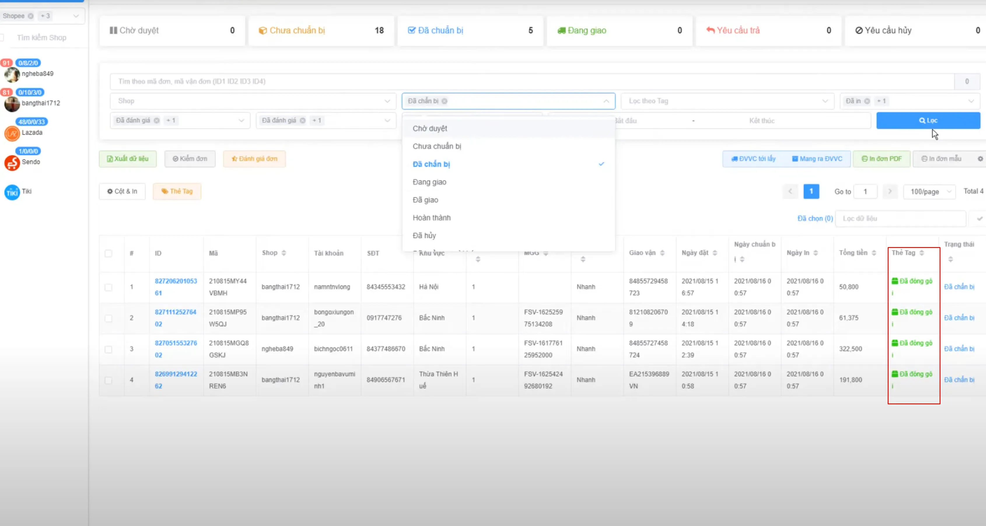Open the Lazada shop icon in sidebar
Screen dimensions: 986x526
pyautogui.click(x=12, y=134)
